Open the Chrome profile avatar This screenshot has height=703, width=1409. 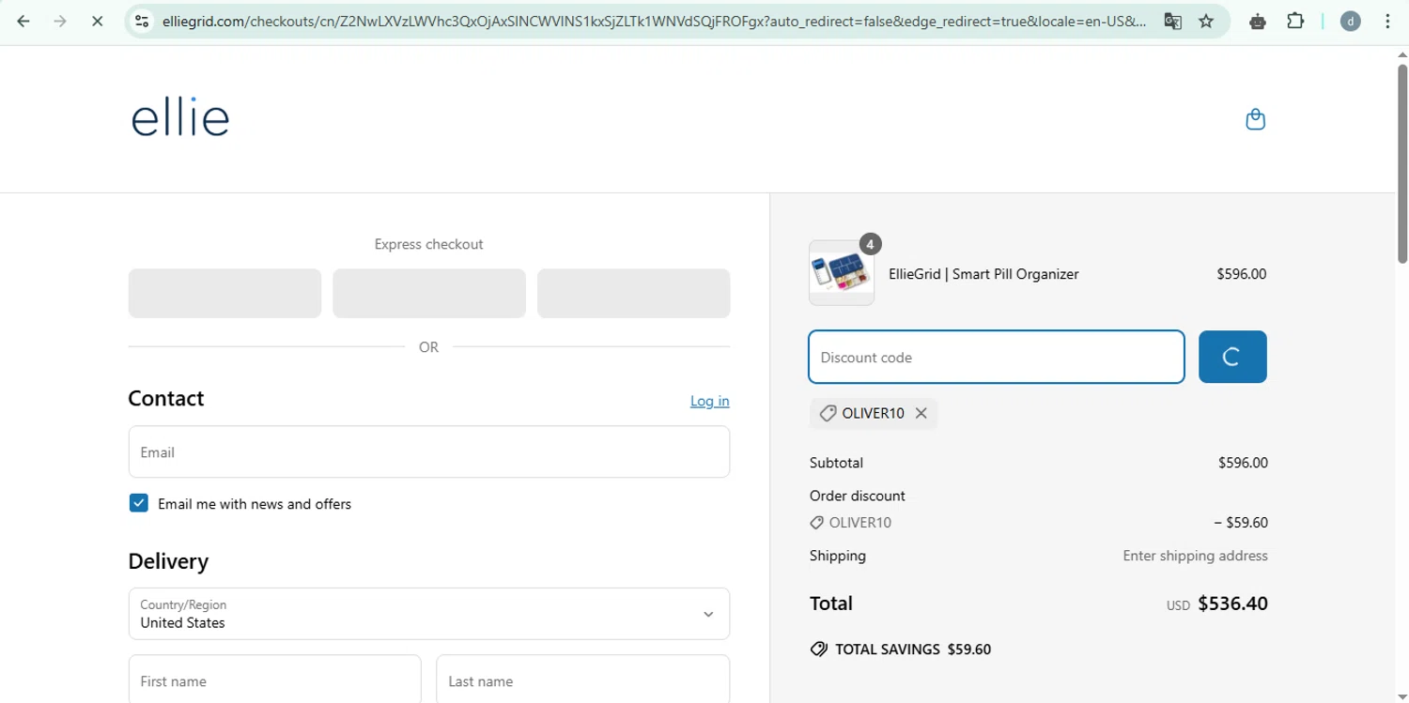coord(1351,21)
